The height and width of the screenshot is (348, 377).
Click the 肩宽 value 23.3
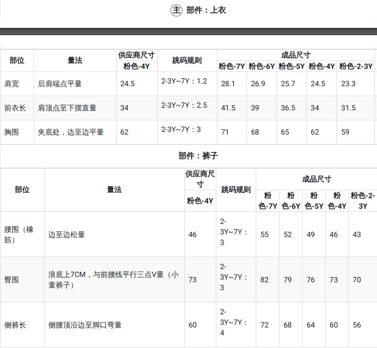pyautogui.click(x=348, y=84)
